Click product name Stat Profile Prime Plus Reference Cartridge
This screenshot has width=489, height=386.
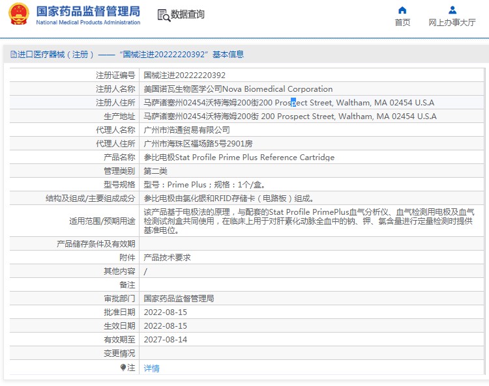click(x=239, y=158)
